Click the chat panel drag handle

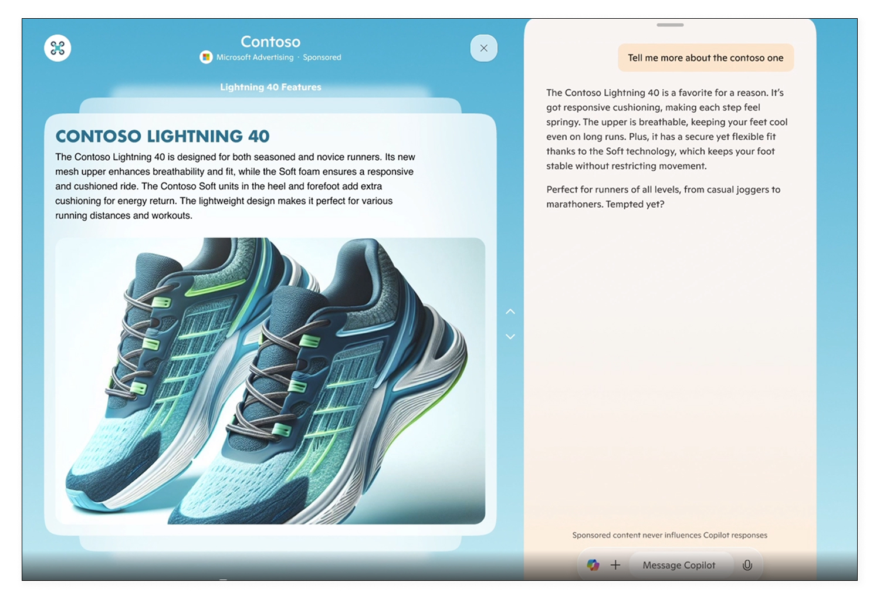click(670, 25)
